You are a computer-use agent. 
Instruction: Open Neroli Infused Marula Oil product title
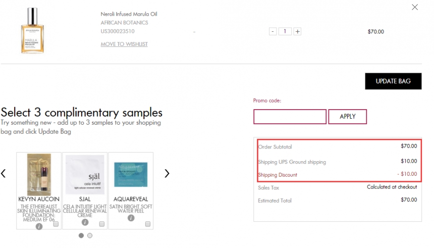pyautogui.click(x=129, y=14)
